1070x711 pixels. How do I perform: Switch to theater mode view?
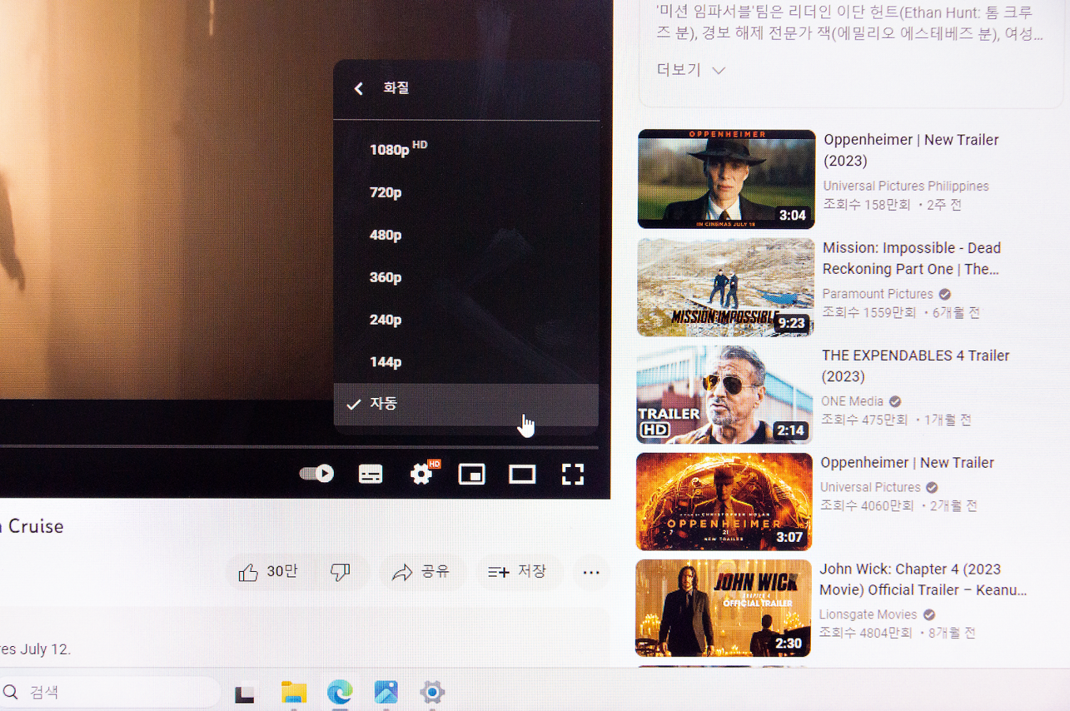pos(521,474)
